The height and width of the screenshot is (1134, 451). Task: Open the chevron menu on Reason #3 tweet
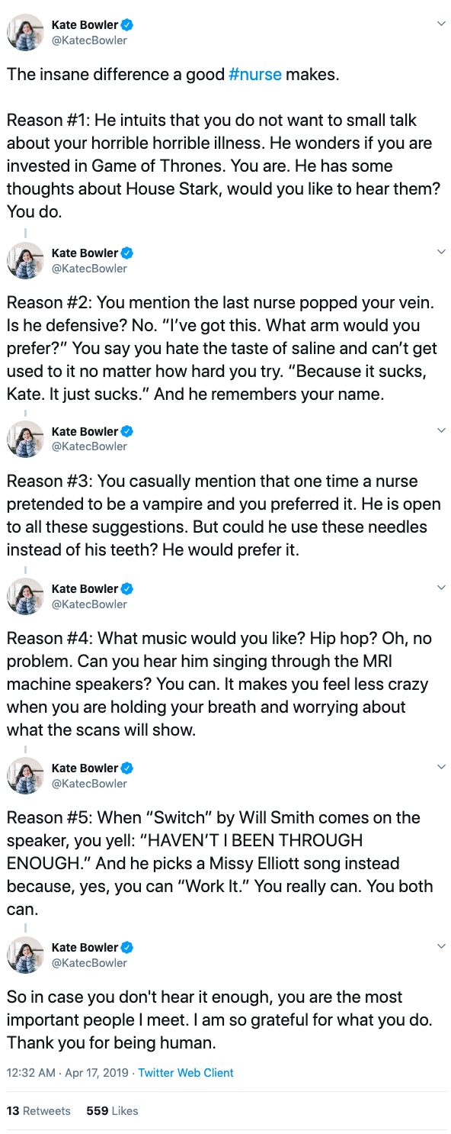pyautogui.click(x=441, y=430)
